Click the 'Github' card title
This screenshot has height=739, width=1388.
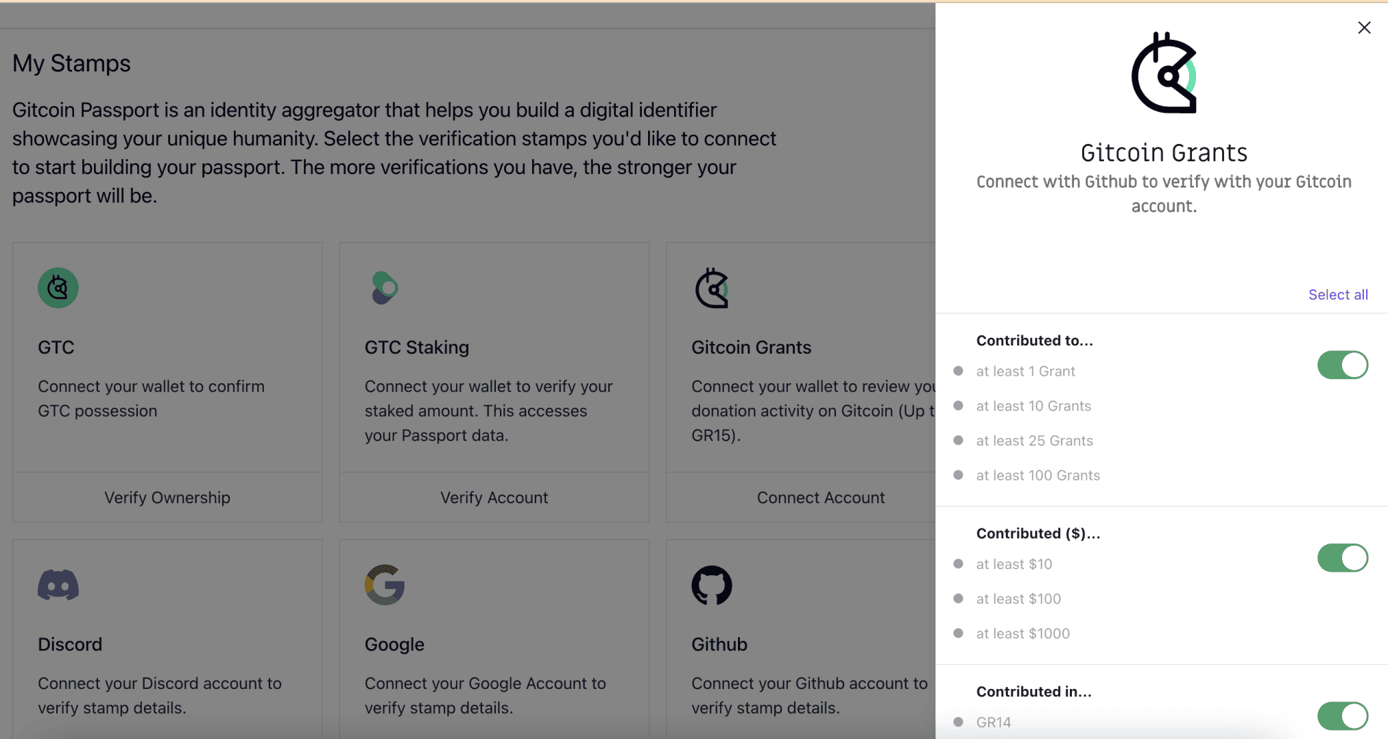tap(719, 644)
